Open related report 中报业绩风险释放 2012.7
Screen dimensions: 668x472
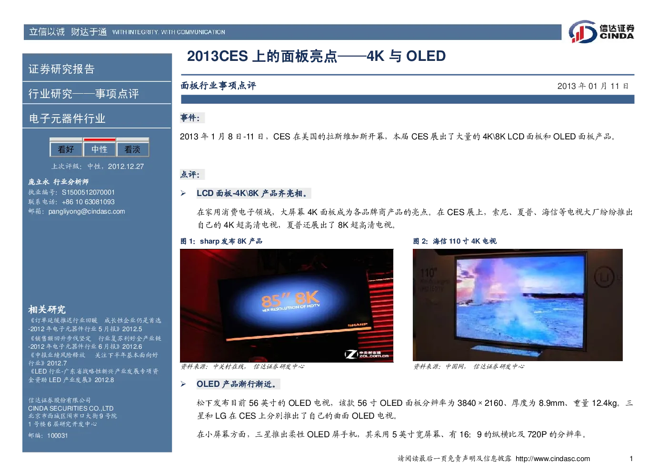click(x=93, y=359)
